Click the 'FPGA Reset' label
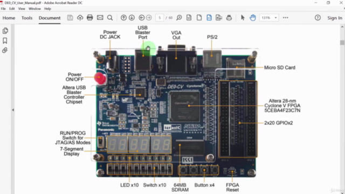Screen dimensions: 345x194 click(232, 188)
